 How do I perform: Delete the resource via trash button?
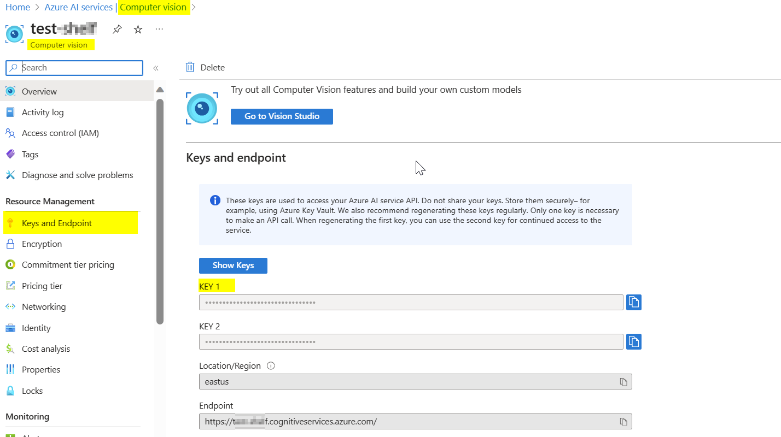coord(206,67)
